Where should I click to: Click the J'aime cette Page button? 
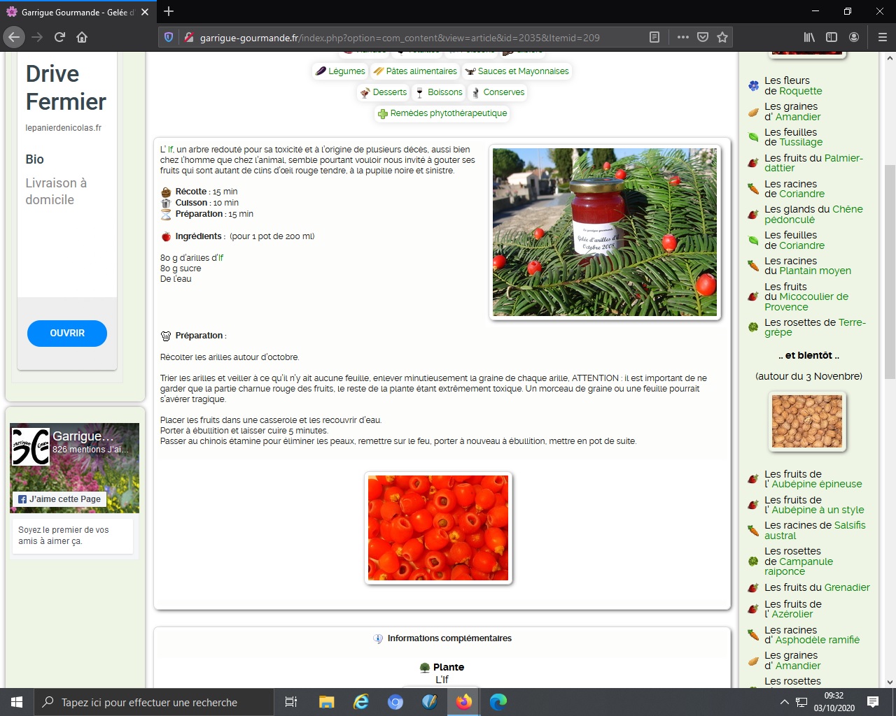pos(59,499)
